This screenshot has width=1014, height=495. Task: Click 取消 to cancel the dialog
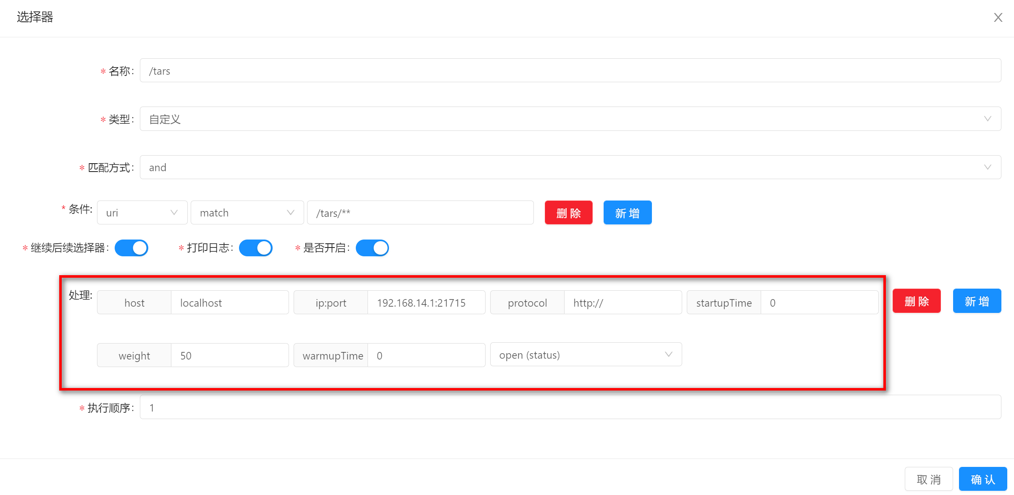click(x=928, y=479)
